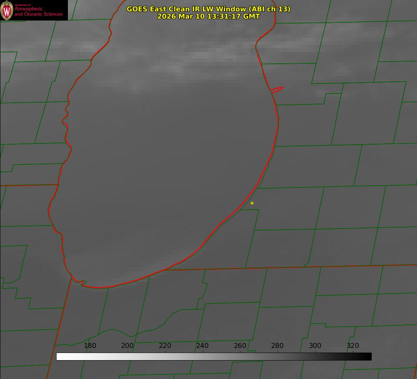
Task: Click the 260 colorbar label
Action: (x=240, y=345)
